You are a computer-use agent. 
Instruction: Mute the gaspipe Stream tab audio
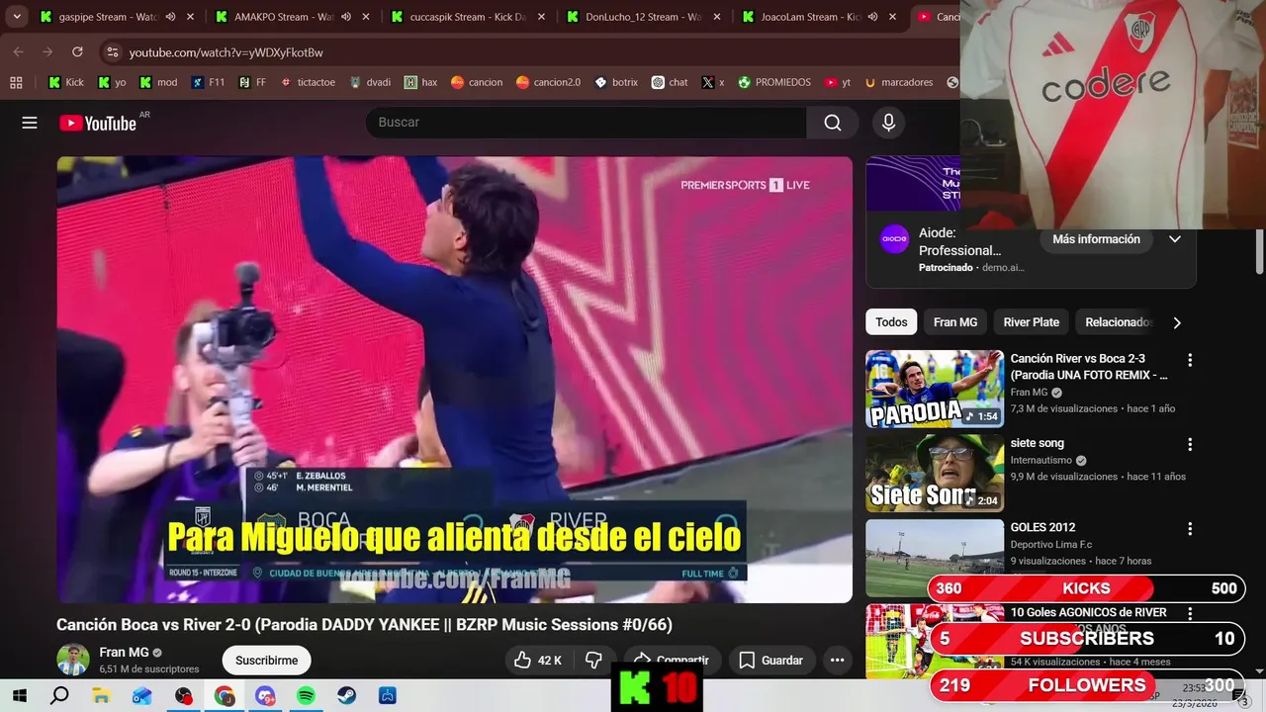170,17
